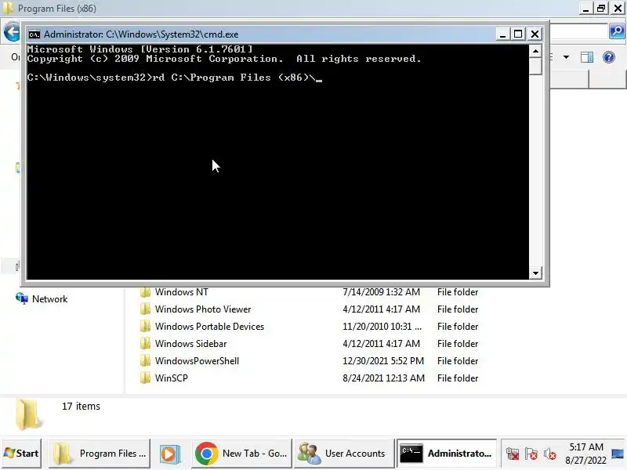Click inside the command prompt text area
The height and width of the screenshot is (470, 627).
pyautogui.click(x=277, y=162)
